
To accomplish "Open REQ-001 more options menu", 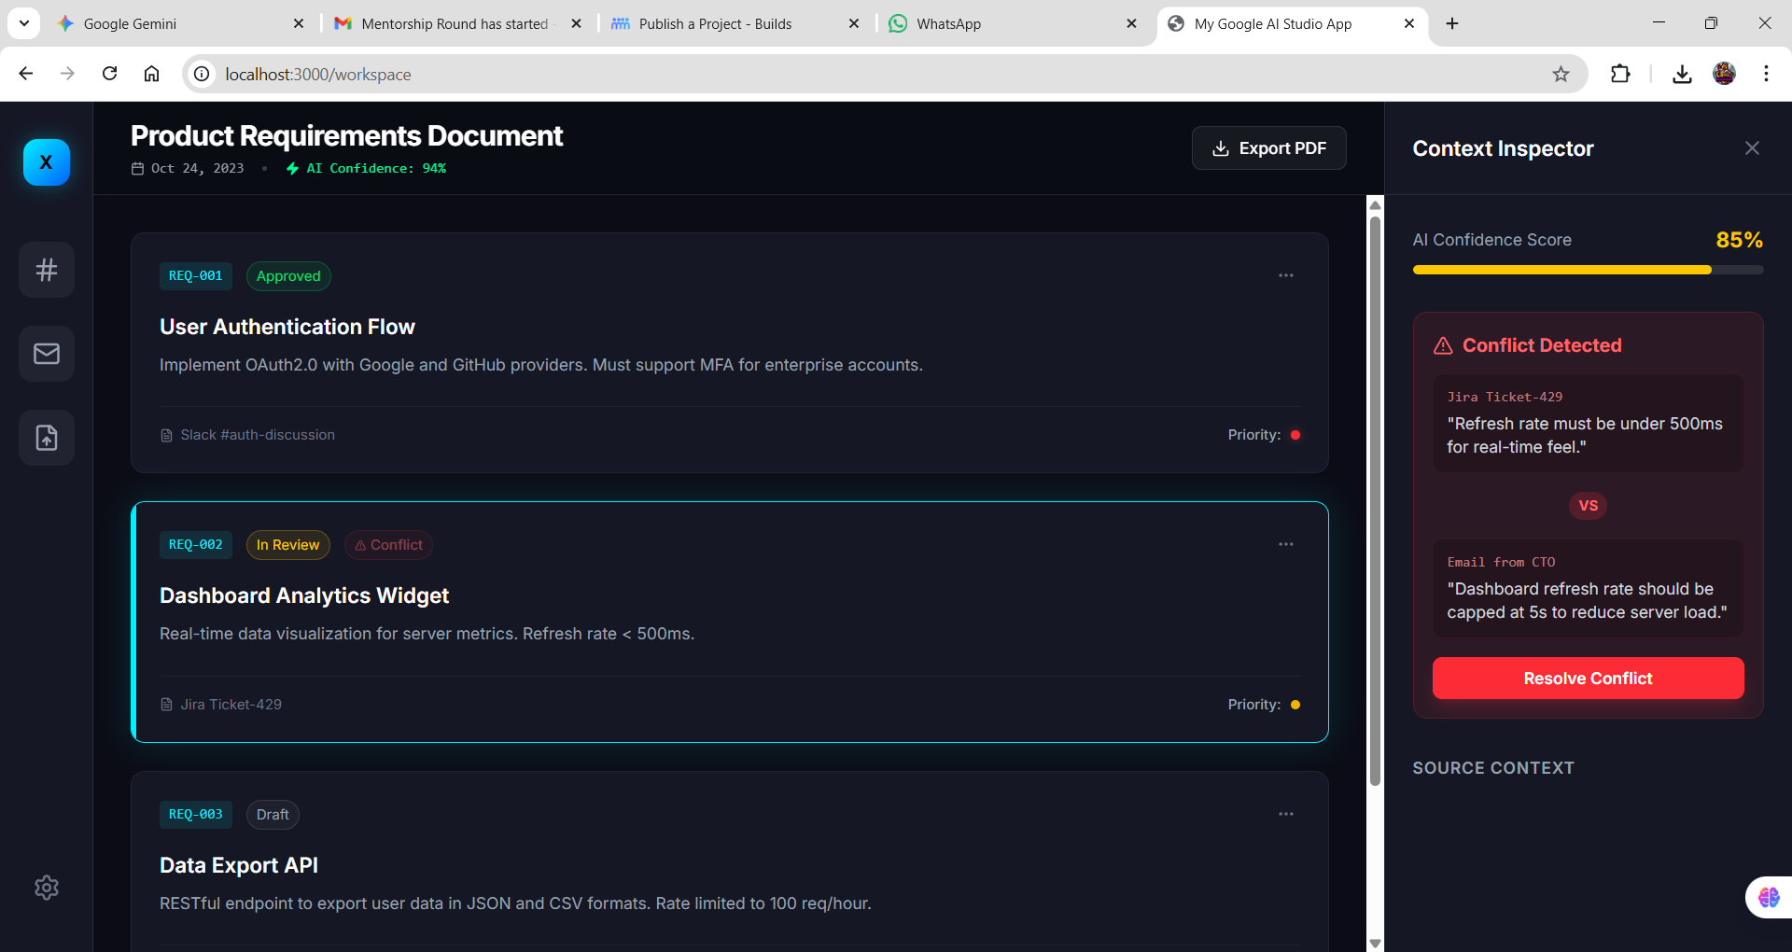I will [1285, 275].
